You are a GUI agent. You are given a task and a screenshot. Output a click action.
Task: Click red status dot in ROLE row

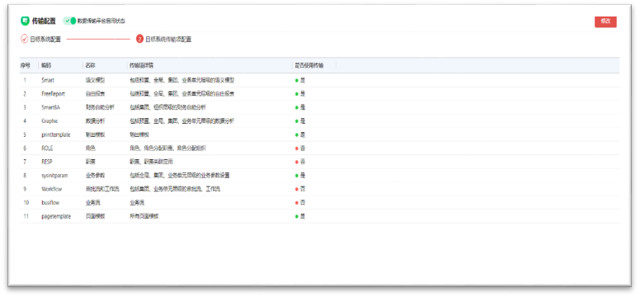click(x=297, y=148)
